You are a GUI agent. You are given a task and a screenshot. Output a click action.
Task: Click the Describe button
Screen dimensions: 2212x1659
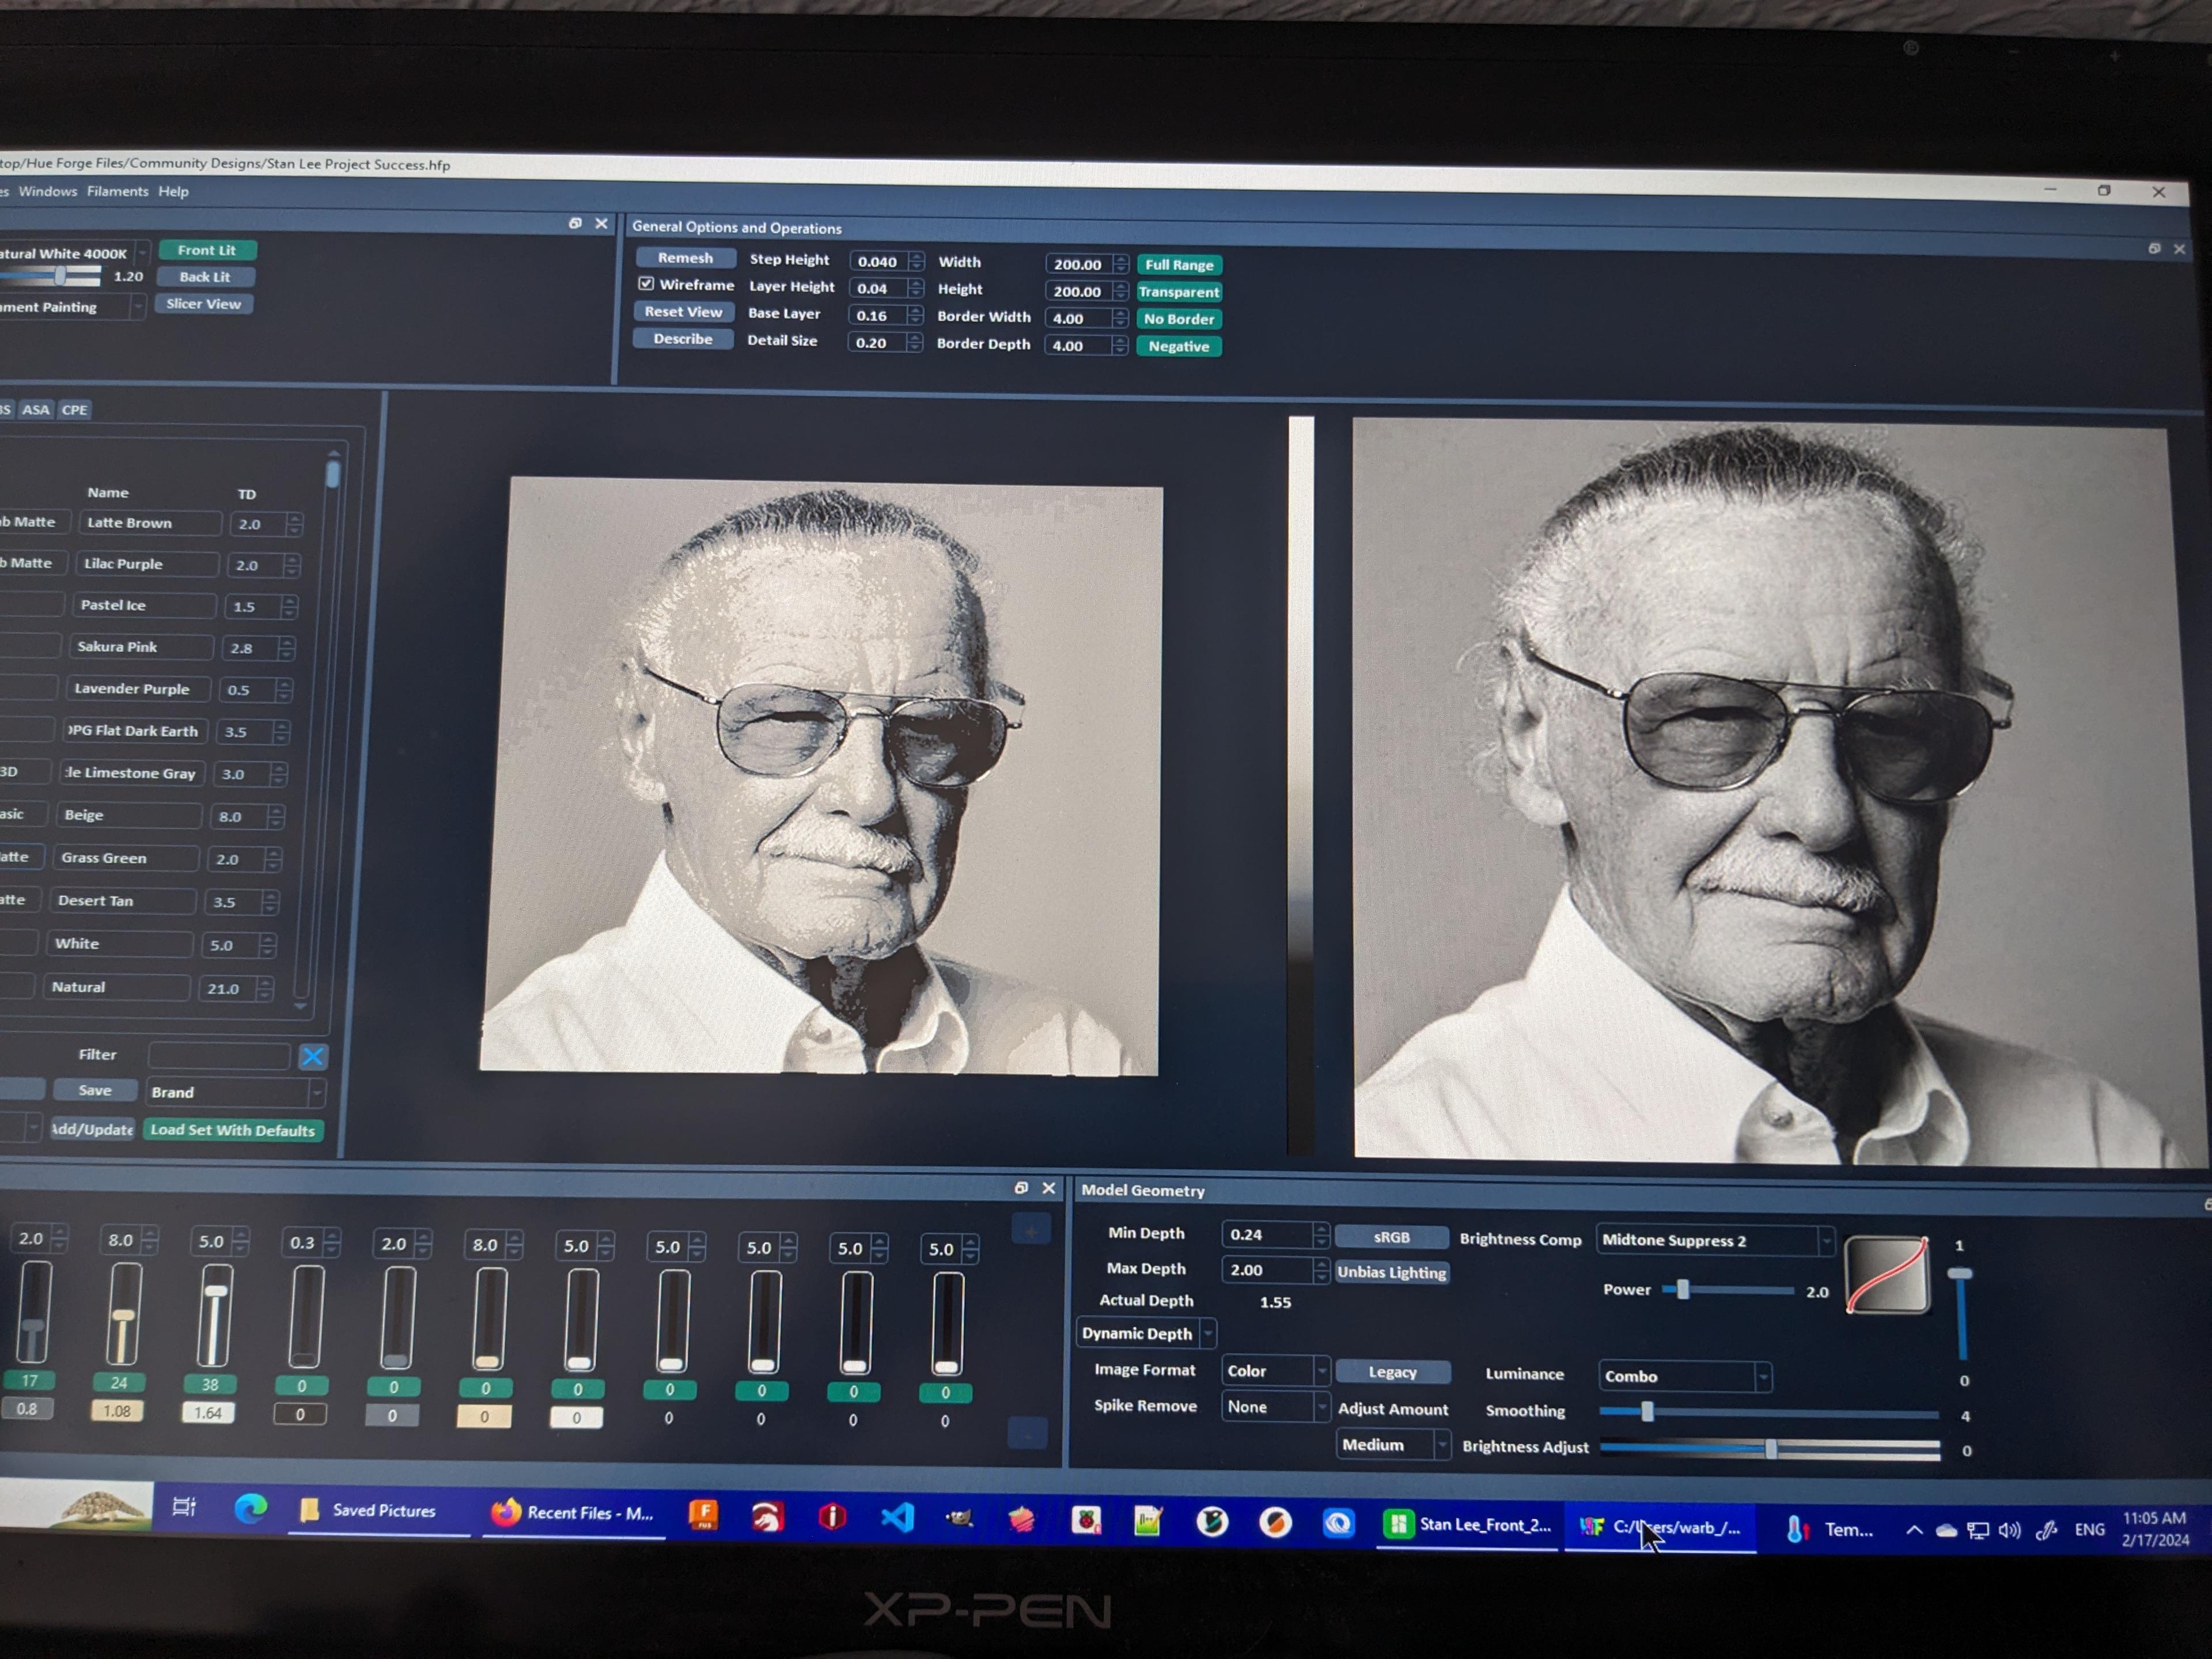pyautogui.click(x=683, y=339)
